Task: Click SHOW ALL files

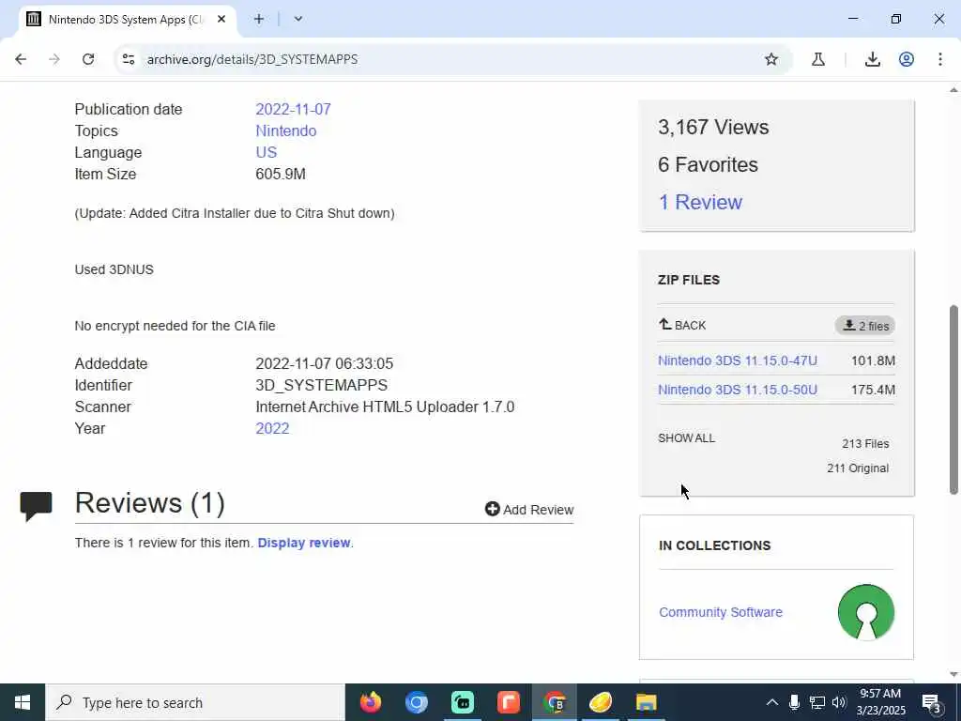Action: tap(686, 437)
